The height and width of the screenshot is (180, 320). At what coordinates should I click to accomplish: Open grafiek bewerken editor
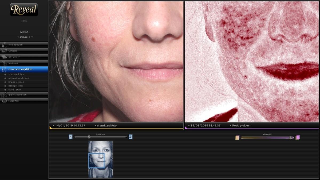(4, 95)
